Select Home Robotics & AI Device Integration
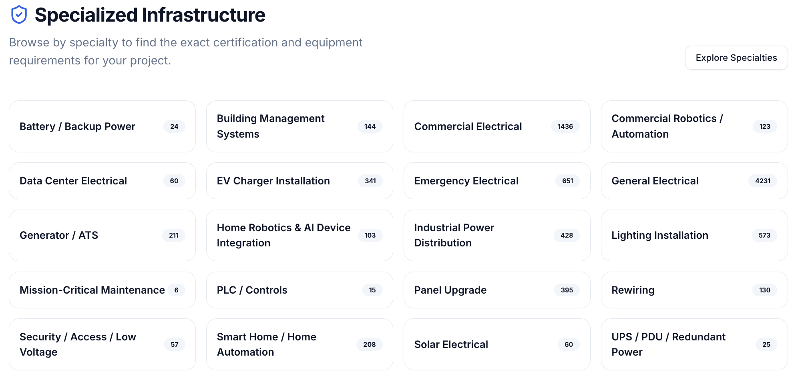Image resolution: width=800 pixels, height=380 pixels. point(299,235)
